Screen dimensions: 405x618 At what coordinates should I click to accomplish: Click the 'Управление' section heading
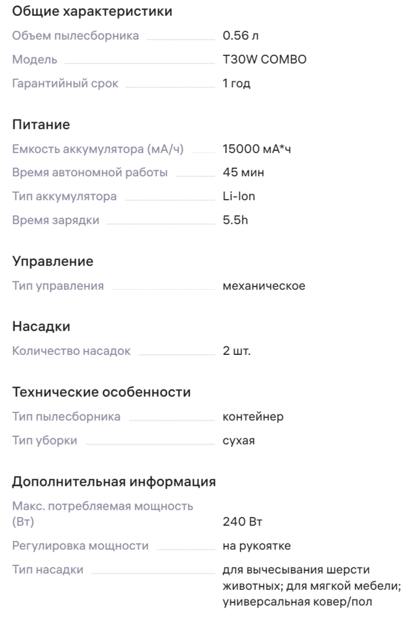pos(53,261)
